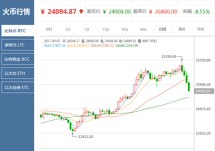215x151 pixels.
Task: Select the 日线 daily chart tab
Action: 163,29
